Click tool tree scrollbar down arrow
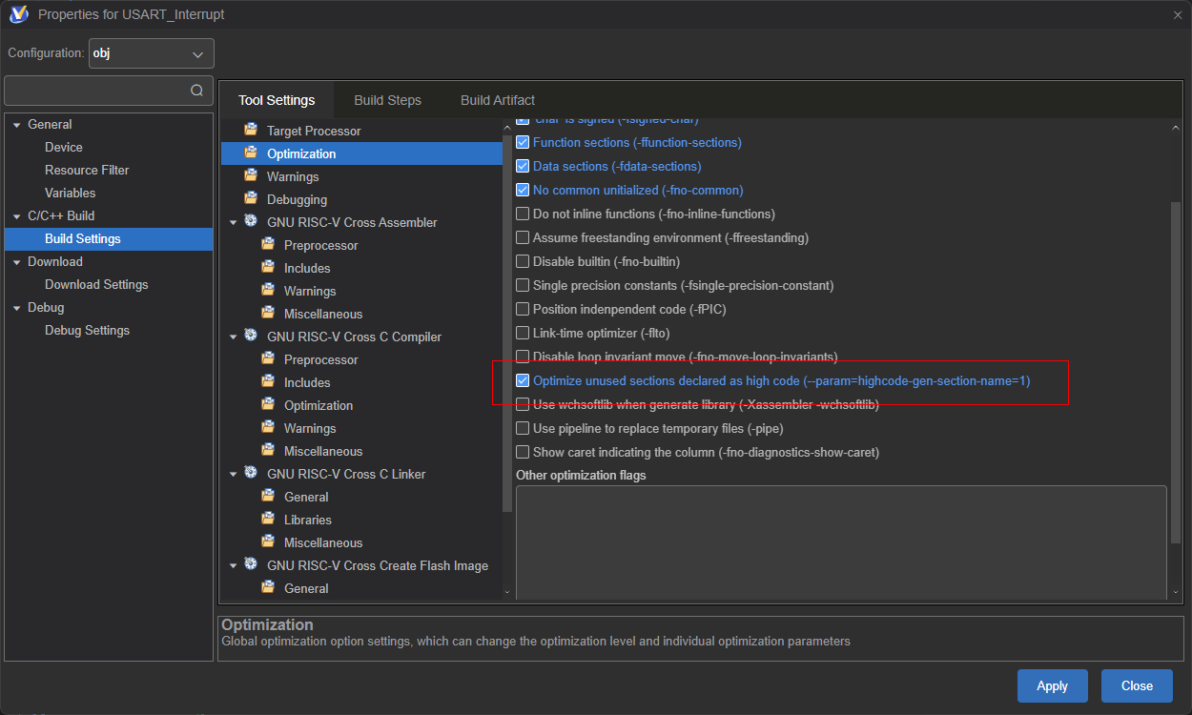The height and width of the screenshot is (715, 1192). (x=508, y=592)
